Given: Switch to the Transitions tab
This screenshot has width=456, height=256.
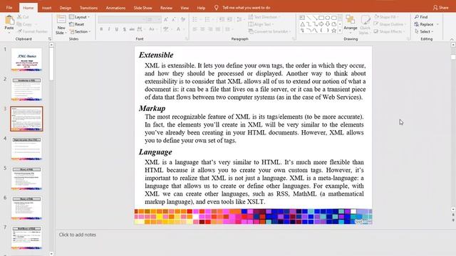Looking at the screenshot, I should pyautogui.click(x=88, y=8).
